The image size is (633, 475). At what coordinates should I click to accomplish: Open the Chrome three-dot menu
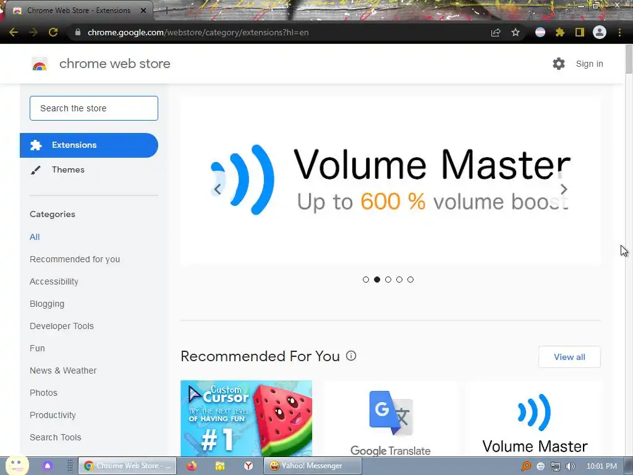click(x=619, y=32)
